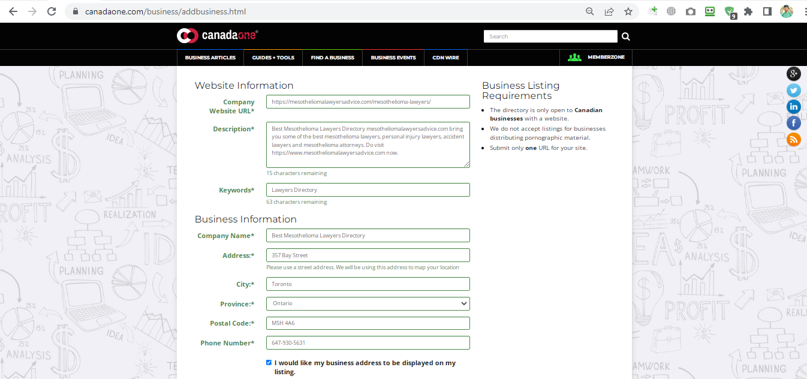Image resolution: width=807 pixels, height=379 pixels.
Task: Open the green robot extension
Action: [x=710, y=11]
